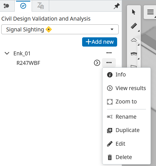Open the third sidebar tab with the sigma clipboard icon
This screenshot has height=166, width=156.
40,6
